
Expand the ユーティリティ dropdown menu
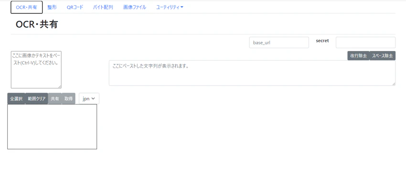pyautogui.click(x=170, y=7)
